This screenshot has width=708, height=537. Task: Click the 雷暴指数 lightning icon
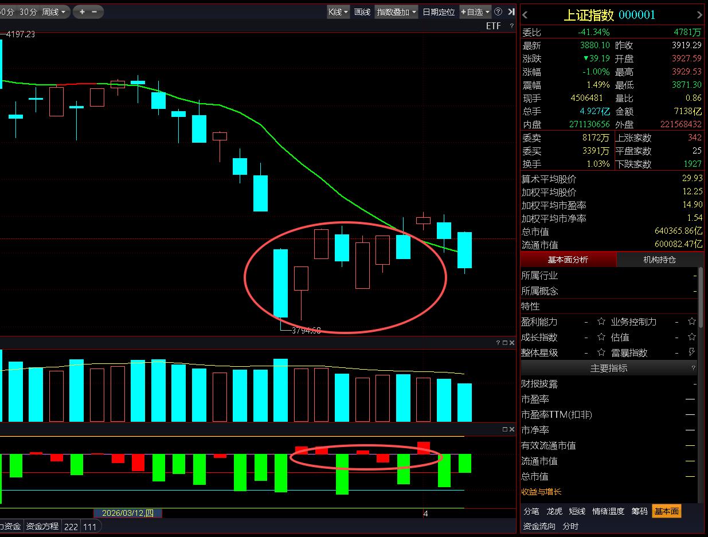(x=692, y=352)
